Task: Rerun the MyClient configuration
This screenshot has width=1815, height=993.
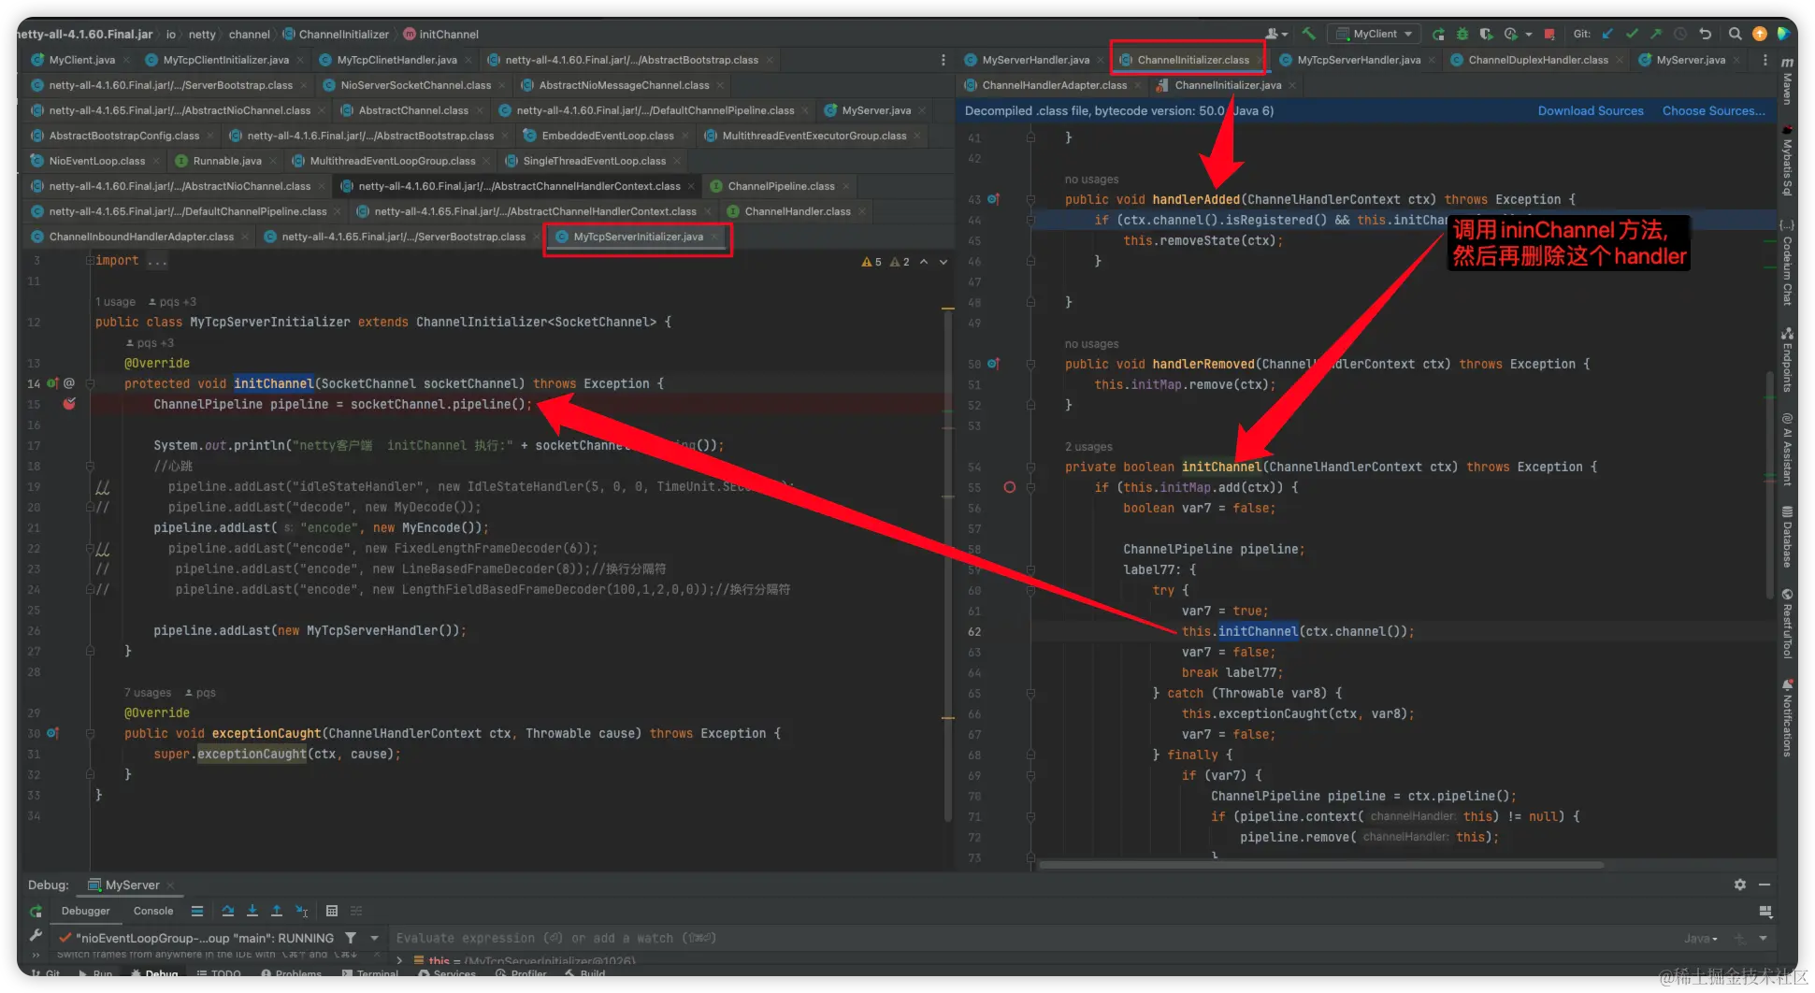Action: [x=1438, y=34]
